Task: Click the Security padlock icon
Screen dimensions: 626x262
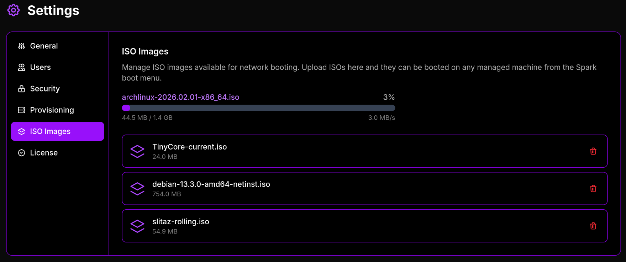Action: pyautogui.click(x=21, y=88)
